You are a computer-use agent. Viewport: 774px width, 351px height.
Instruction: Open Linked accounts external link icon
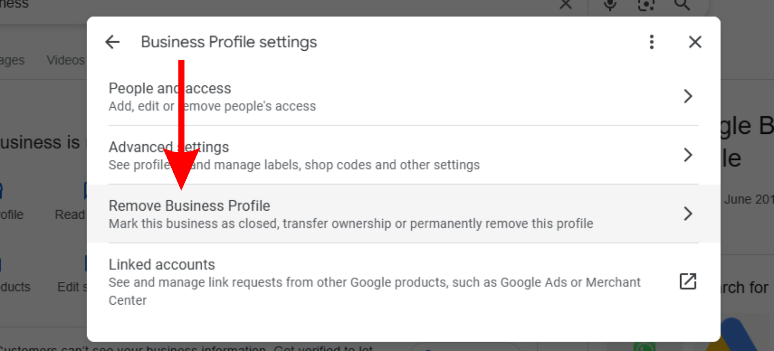(688, 281)
